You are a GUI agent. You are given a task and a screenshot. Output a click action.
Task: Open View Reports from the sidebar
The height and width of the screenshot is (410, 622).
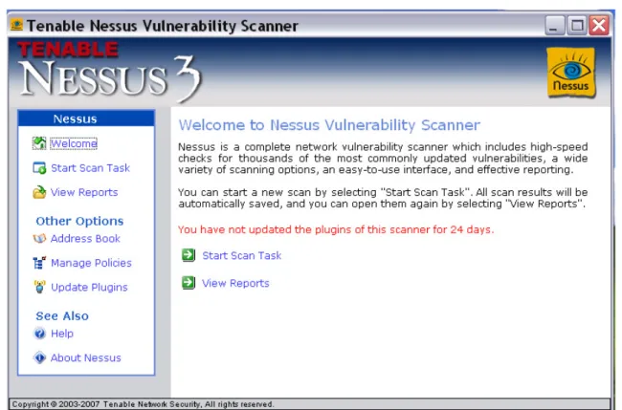point(84,192)
